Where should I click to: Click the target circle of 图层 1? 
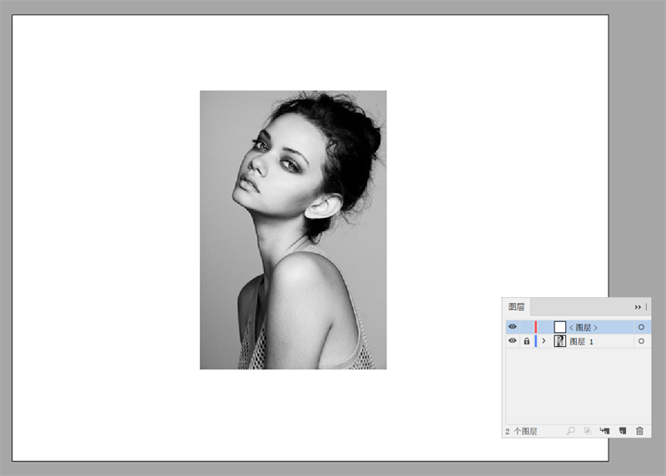(641, 341)
